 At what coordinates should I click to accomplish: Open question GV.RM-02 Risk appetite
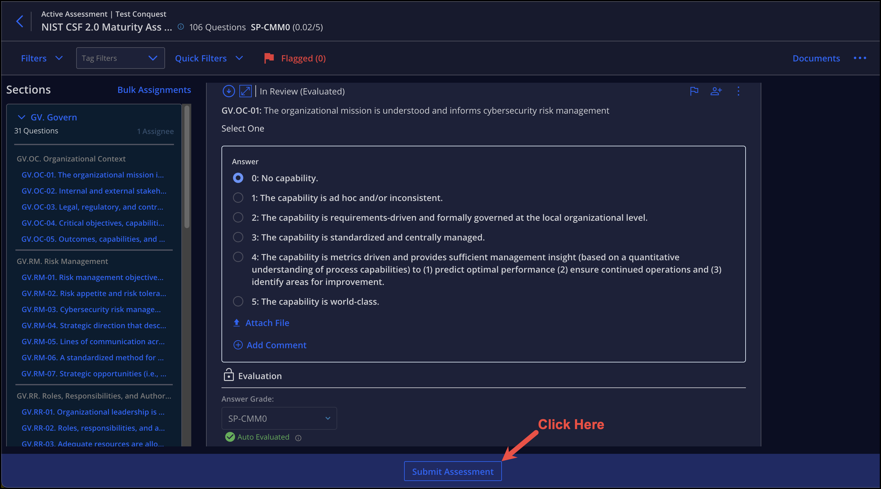94,293
